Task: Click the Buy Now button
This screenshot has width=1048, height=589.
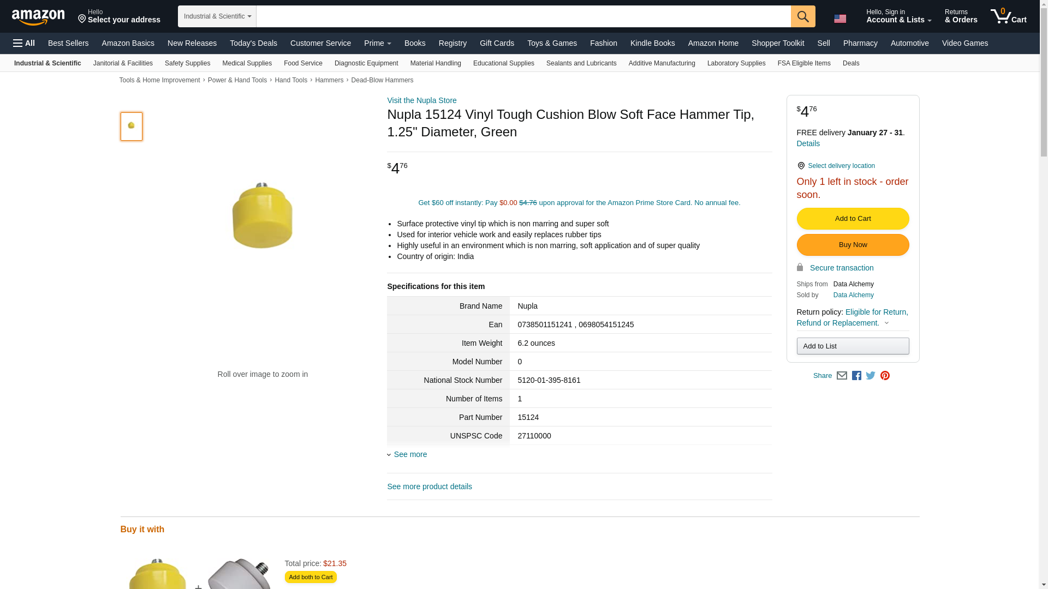Action: (853, 245)
